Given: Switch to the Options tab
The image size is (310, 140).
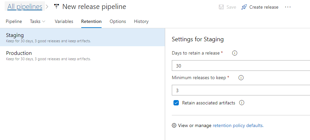Looking at the screenshot, I should [118, 21].
